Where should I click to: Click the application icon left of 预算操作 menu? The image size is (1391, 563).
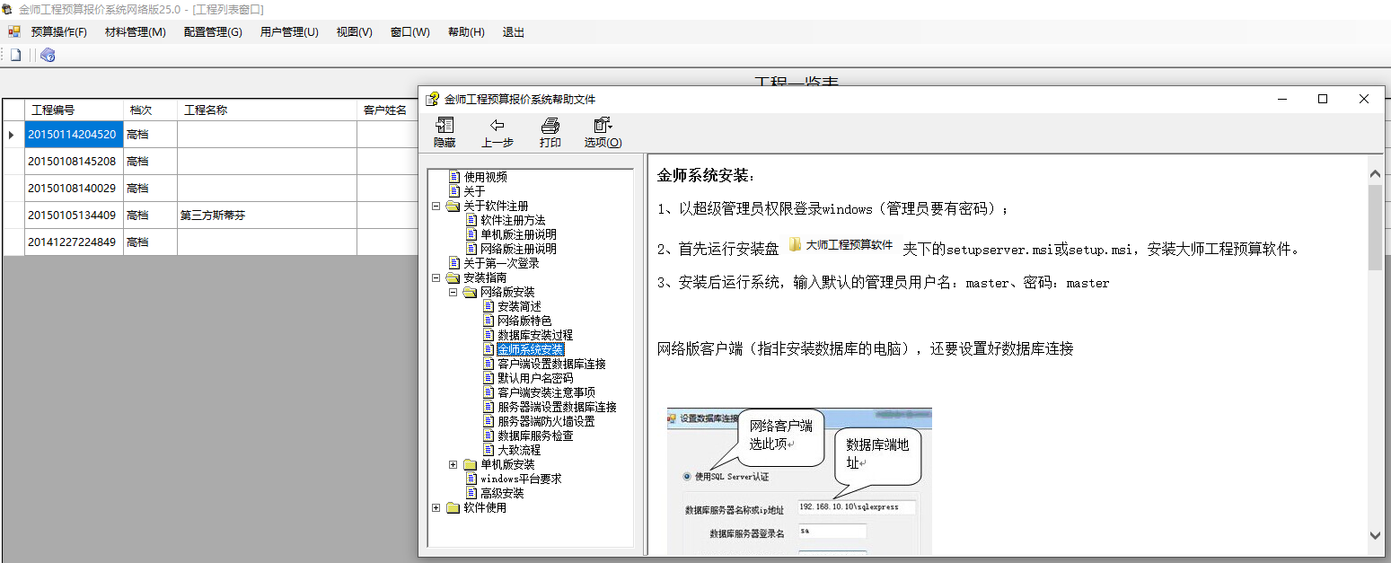coord(14,32)
